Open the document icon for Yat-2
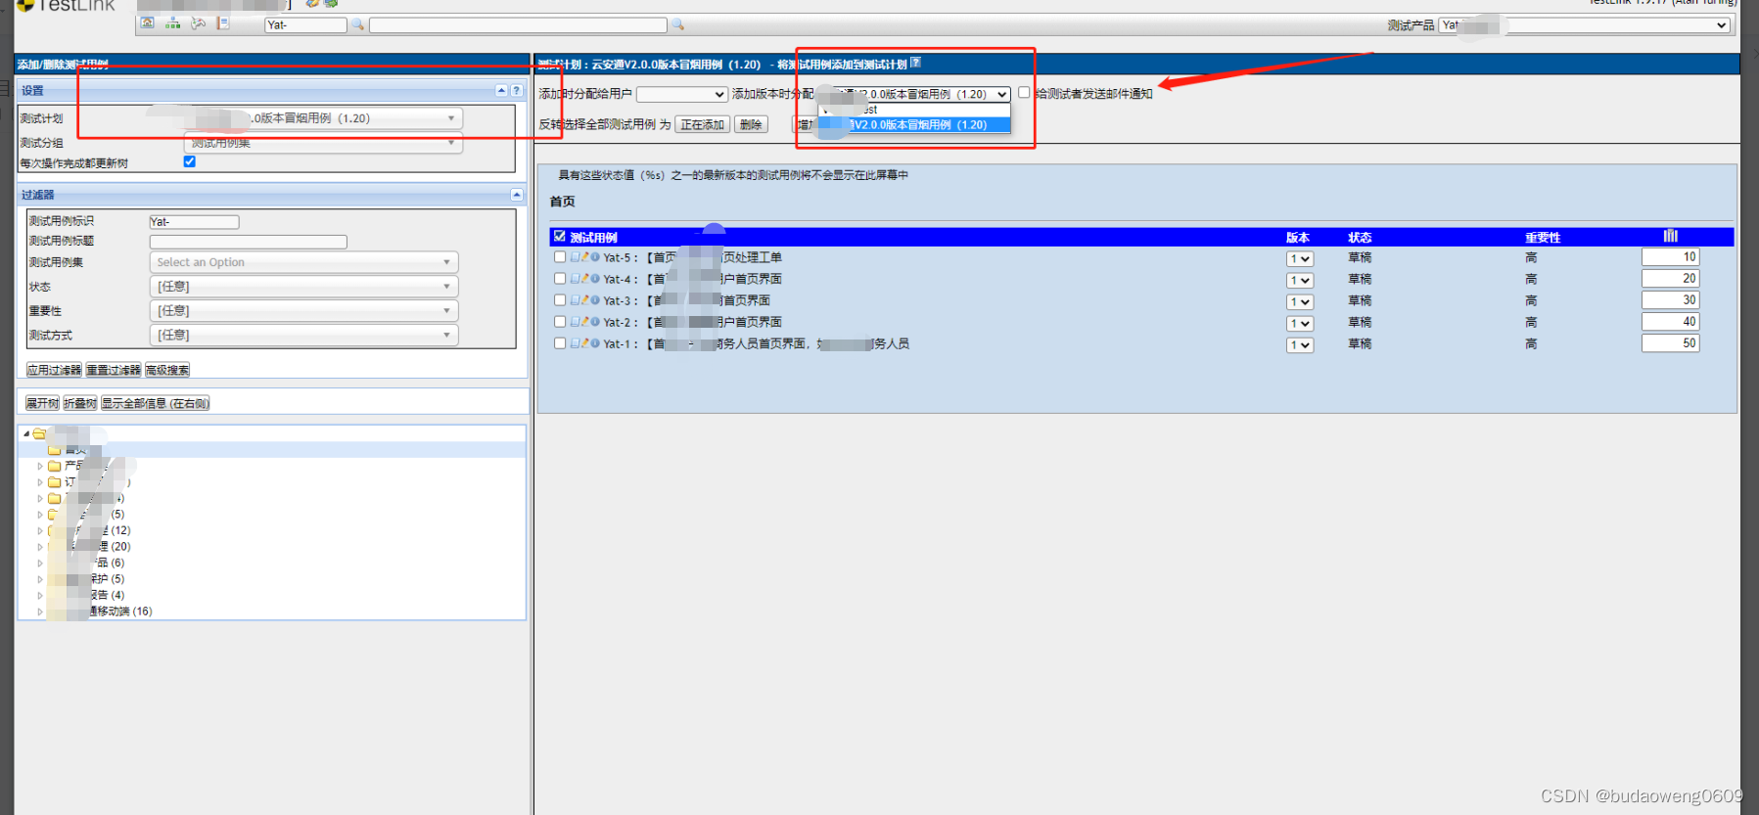Viewport: 1759px width, 815px height. 576,322
